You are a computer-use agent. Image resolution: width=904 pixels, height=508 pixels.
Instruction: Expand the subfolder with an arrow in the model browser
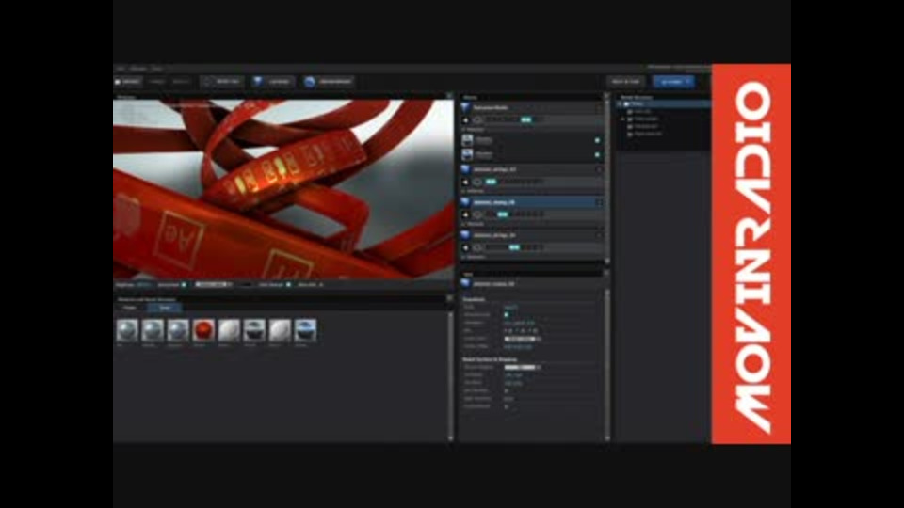click(x=623, y=119)
